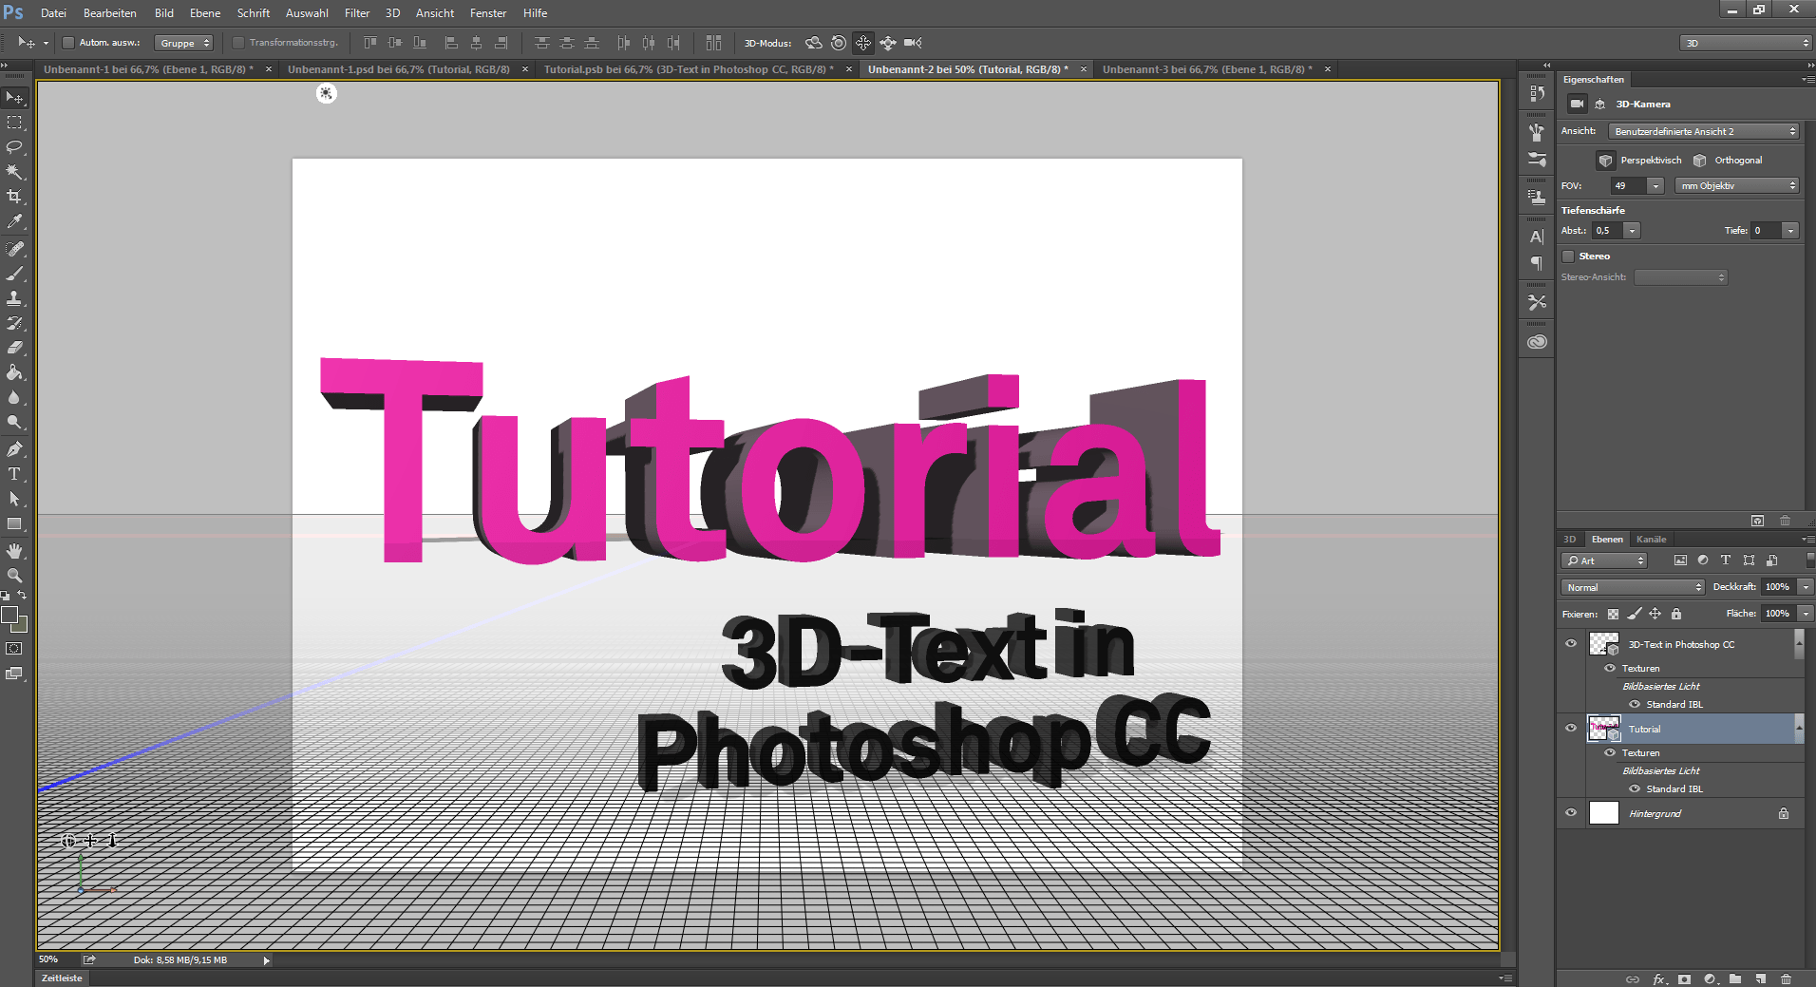
Task: Enable Autom. ausw. checkbox
Action: pyautogui.click(x=68, y=43)
